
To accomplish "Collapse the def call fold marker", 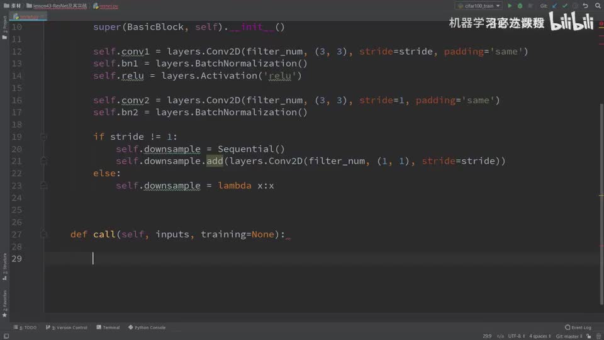I will pos(43,234).
